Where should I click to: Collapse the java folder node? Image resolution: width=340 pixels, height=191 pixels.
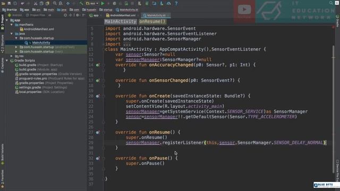click(12, 34)
